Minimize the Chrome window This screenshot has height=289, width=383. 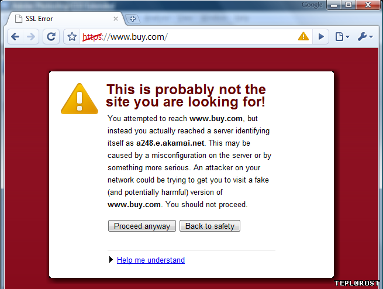[334, 5]
